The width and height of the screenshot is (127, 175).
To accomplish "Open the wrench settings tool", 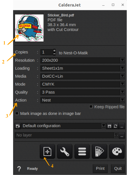I will [65, 151].
